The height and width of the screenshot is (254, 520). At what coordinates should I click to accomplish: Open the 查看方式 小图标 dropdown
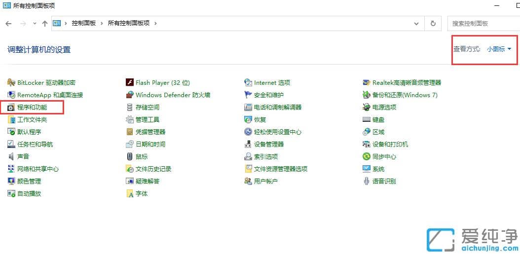click(499, 49)
